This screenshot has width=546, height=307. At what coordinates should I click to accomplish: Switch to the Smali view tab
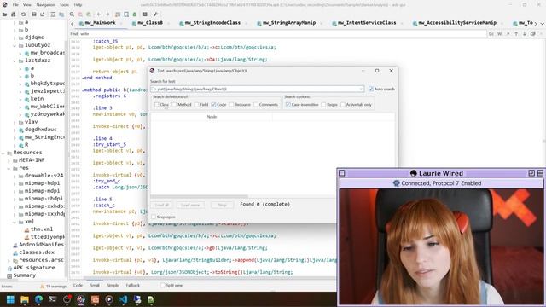[x=95, y=285]
